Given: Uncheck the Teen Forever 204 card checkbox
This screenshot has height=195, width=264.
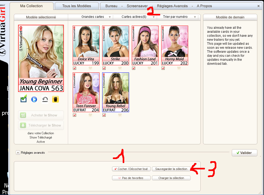Looking at the screenshot, I should (75, 115).
